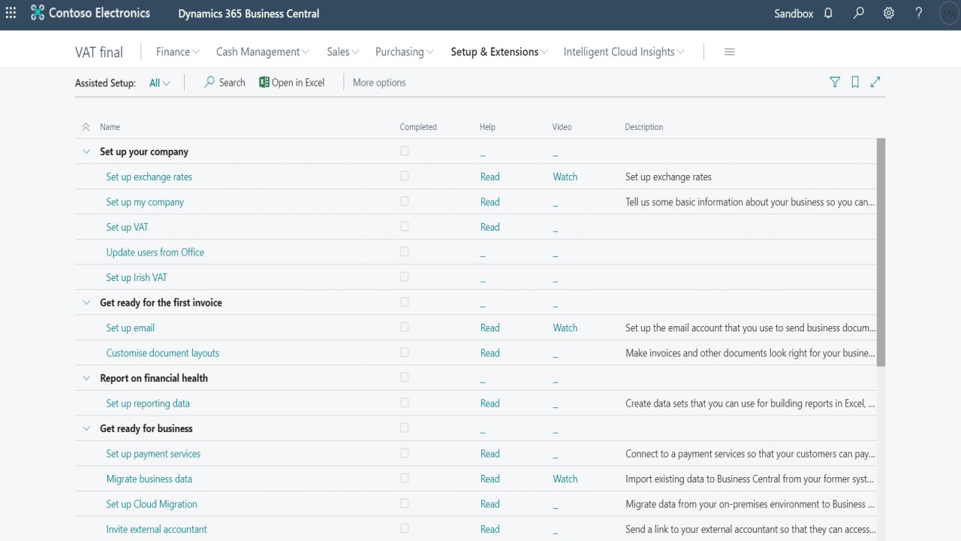
Task: Expand page with the diagonal arrows icon
Action: point(875,83)
